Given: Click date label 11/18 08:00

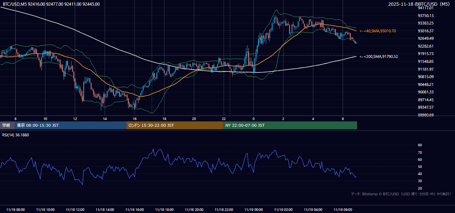Looking at the screenshot, I should coord(15,210).
